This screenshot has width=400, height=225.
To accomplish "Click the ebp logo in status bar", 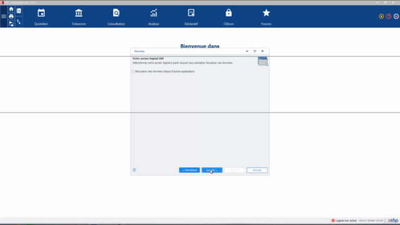I will point(393,221).
